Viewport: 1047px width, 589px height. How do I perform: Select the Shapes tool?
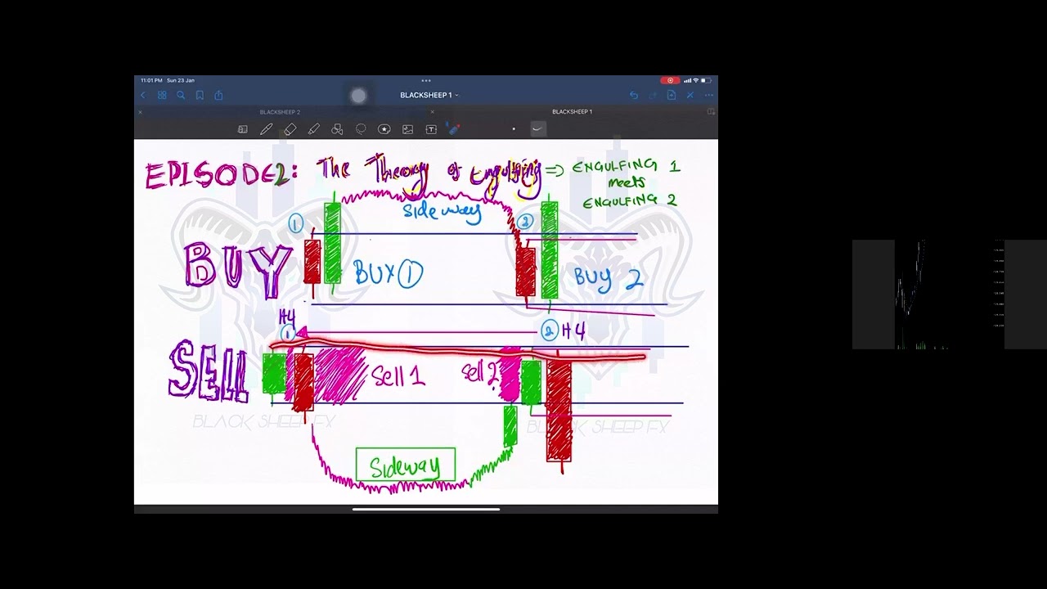pos(337,129)
